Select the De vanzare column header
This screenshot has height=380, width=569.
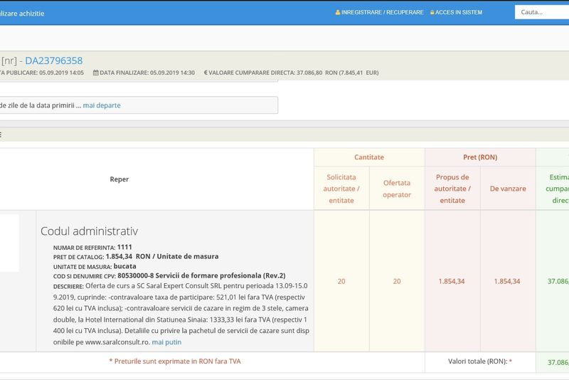(x=508, y=189)
